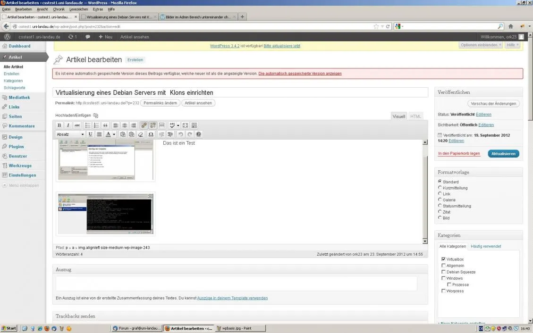Toggle italic formatting in the editor

tap(68, 125)
